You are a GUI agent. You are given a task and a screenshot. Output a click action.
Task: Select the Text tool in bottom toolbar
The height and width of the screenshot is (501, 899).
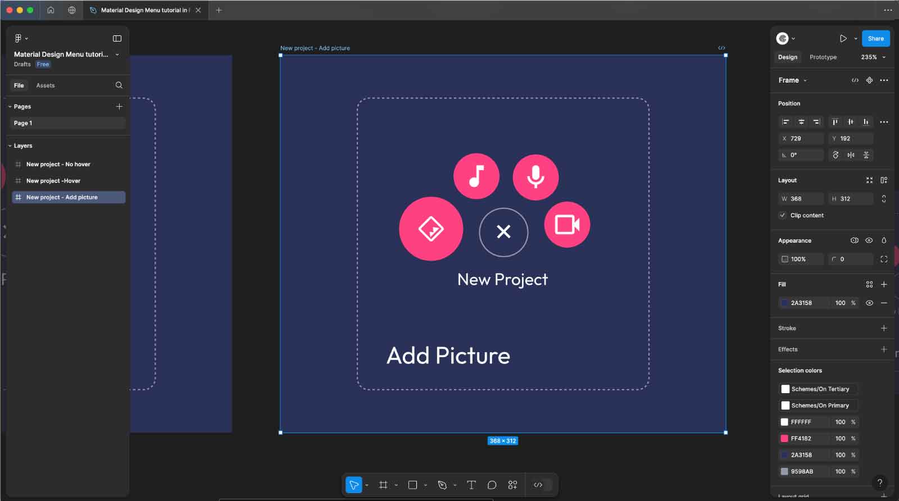click(471, 485)
